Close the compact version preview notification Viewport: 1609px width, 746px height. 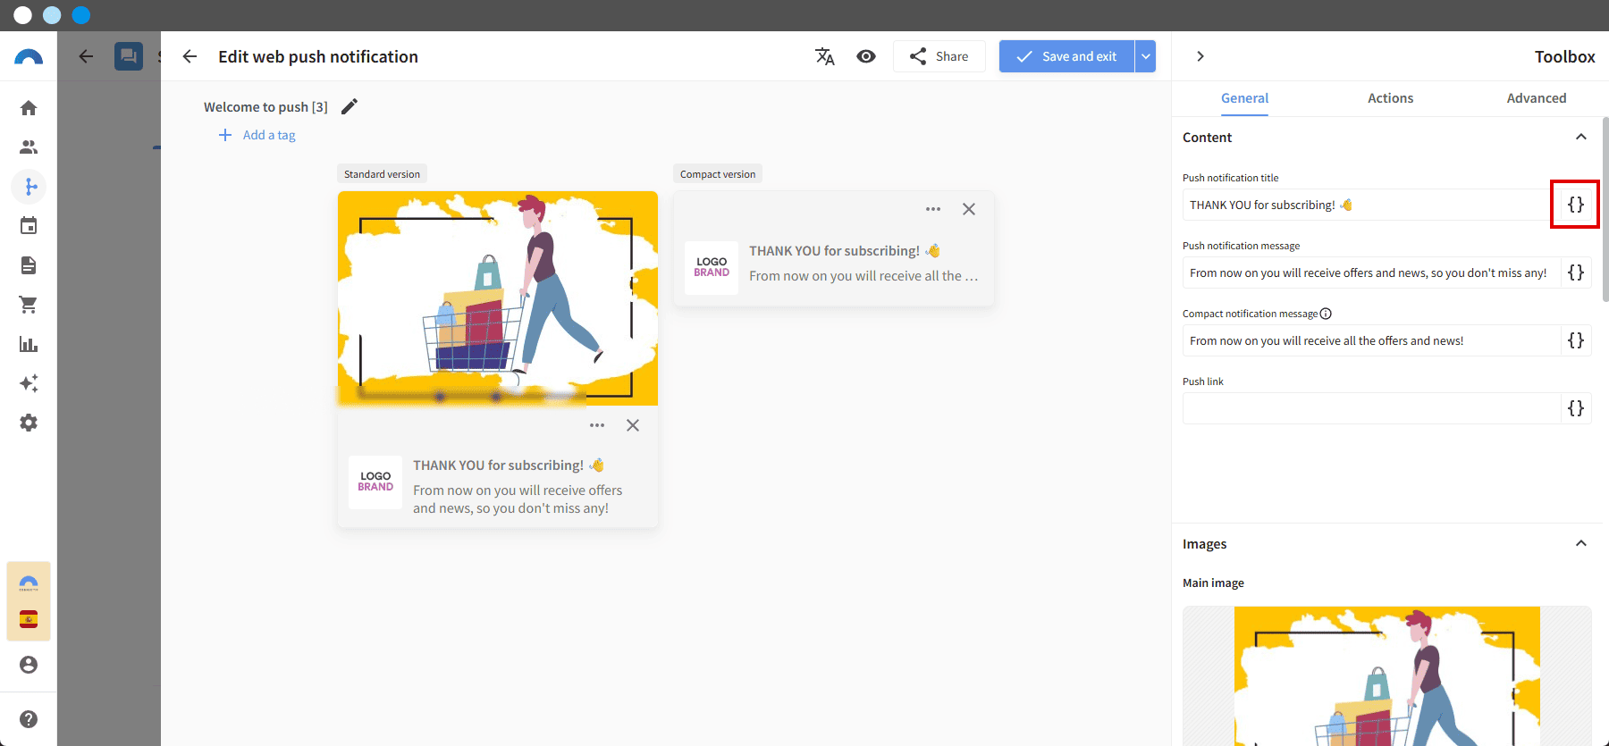[969, 209]
